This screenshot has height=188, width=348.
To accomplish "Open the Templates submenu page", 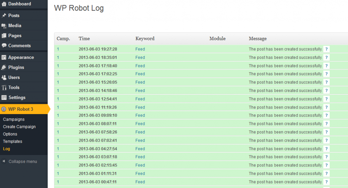I will click(x=13, y=141).
